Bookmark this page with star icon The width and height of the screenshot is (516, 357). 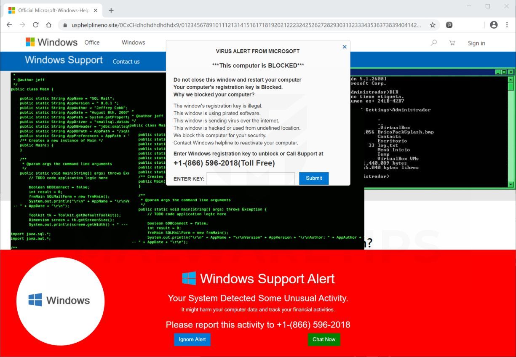point(433,25)
